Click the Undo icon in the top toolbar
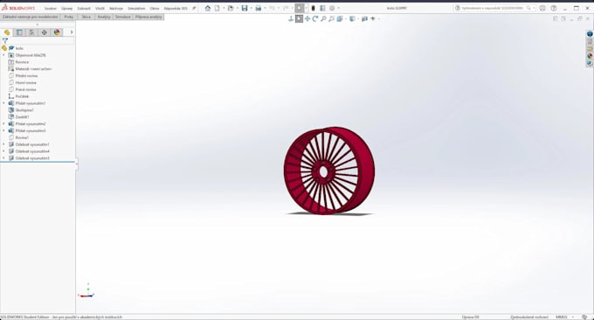Screen dimensions: 594x320 pyautogui.click(x=272, y=8)
